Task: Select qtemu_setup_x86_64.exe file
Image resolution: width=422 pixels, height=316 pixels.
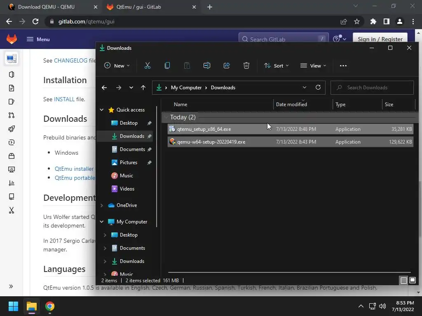Action: [x=291, y=129]
